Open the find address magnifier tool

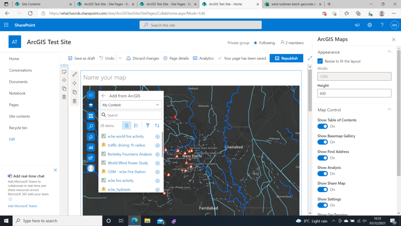(91, 126)
